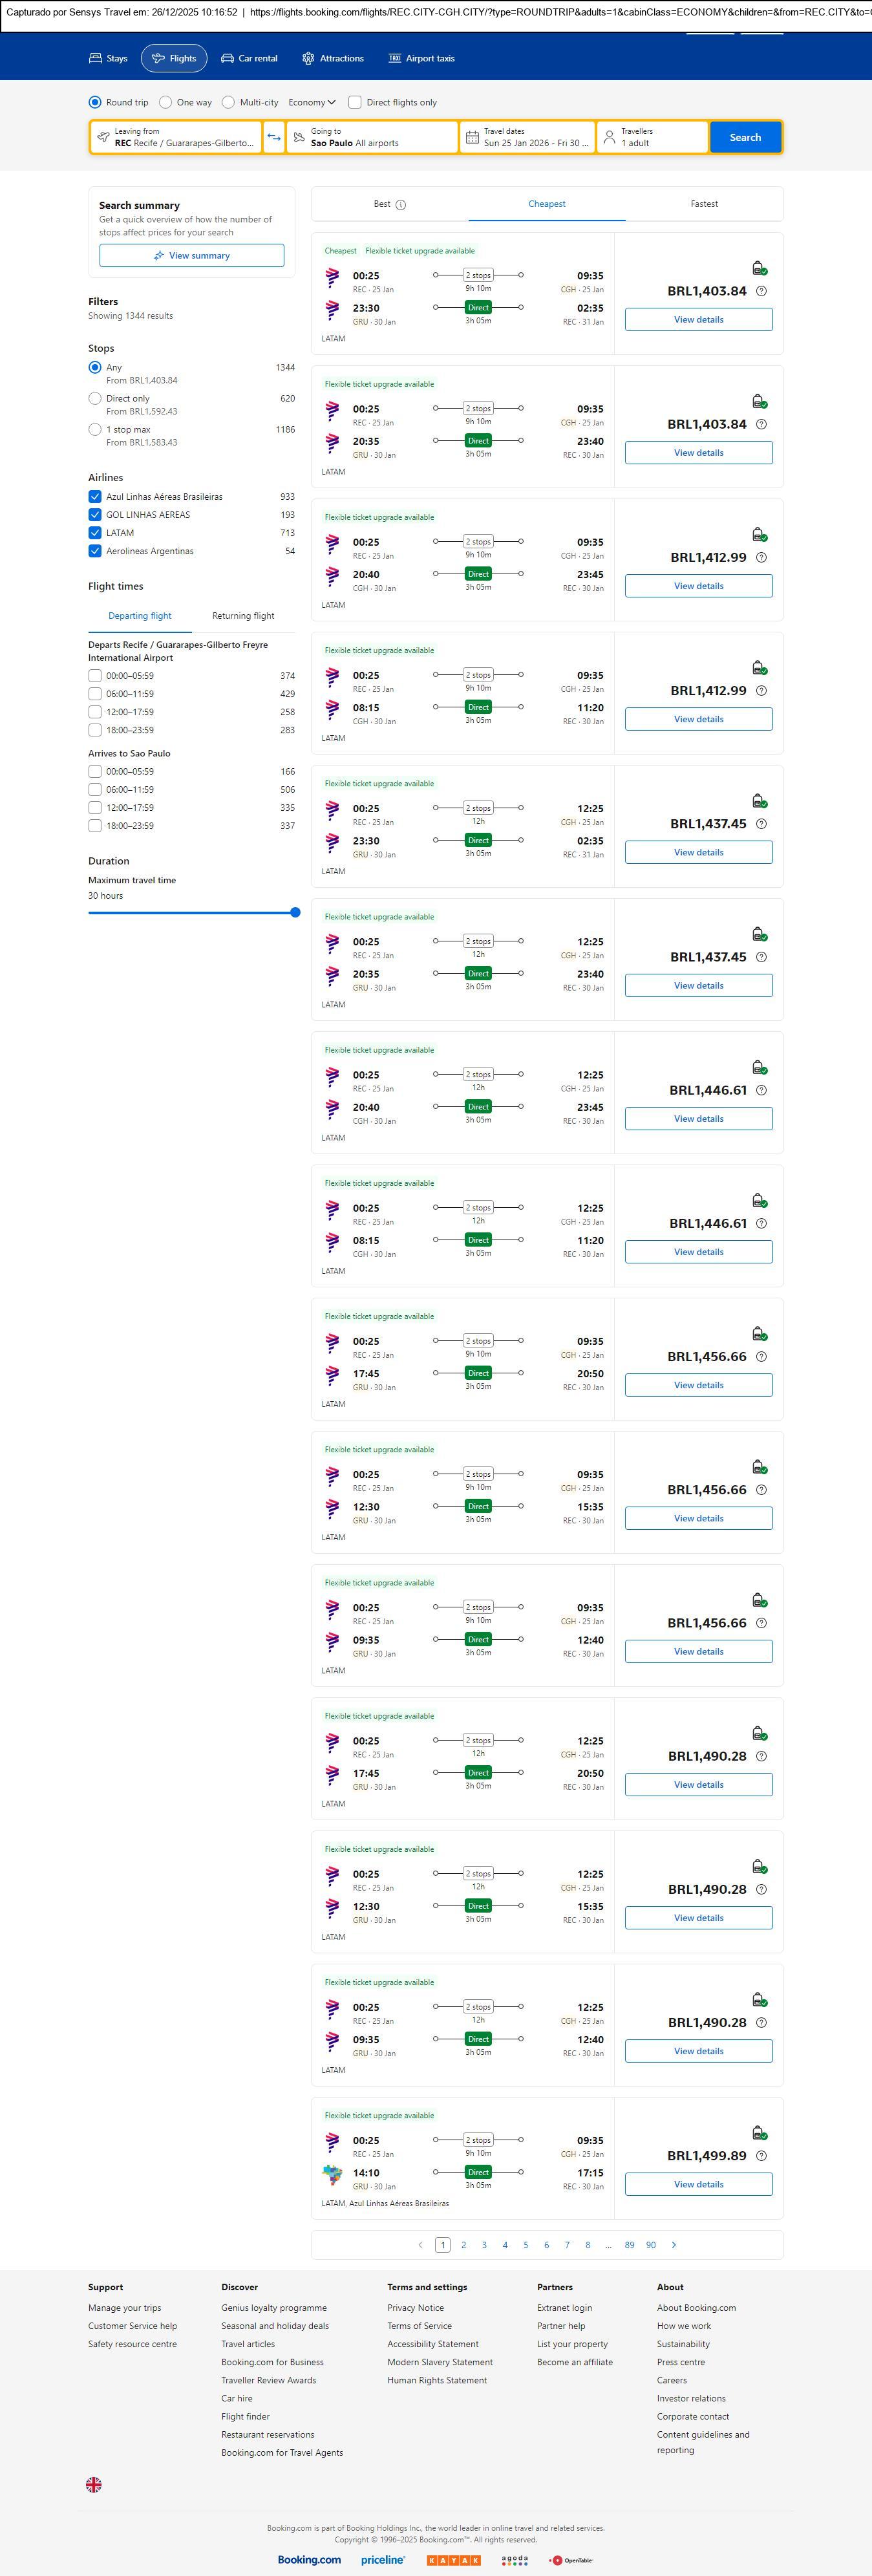
Task: Open the Economy cabin class dropdown
Action: coord(311,102)
